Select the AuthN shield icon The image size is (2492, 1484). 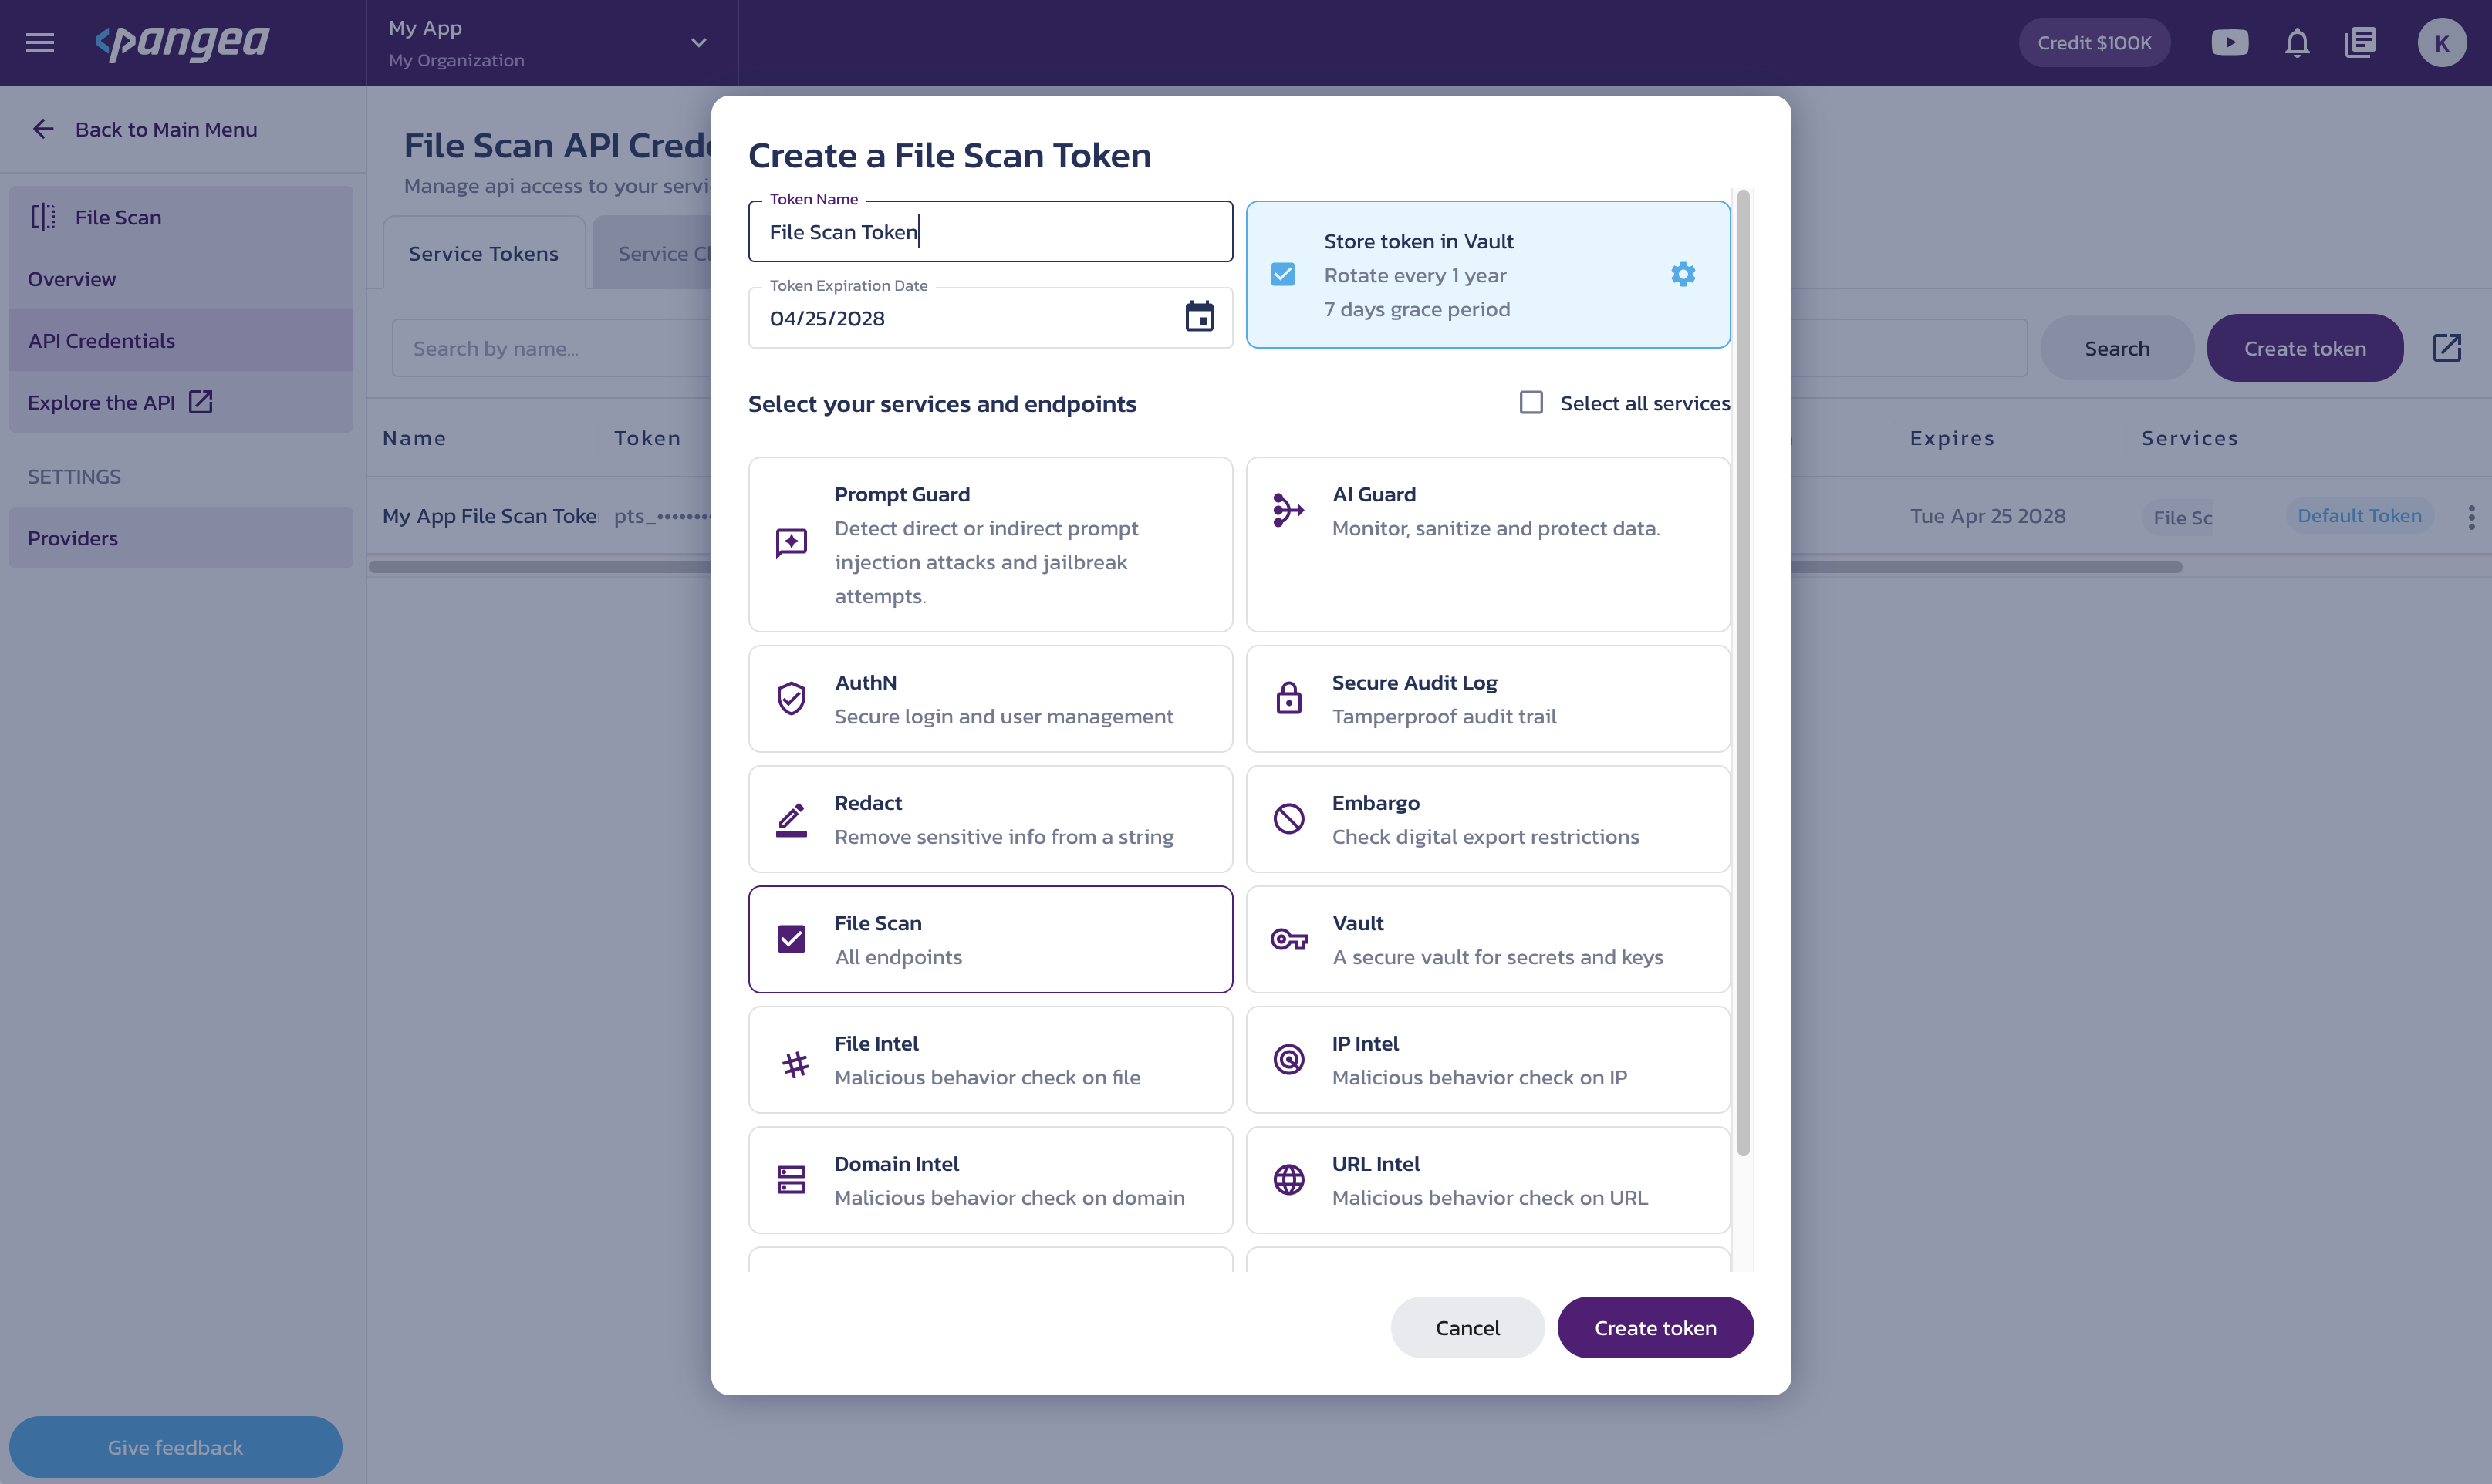click(791, 698)
